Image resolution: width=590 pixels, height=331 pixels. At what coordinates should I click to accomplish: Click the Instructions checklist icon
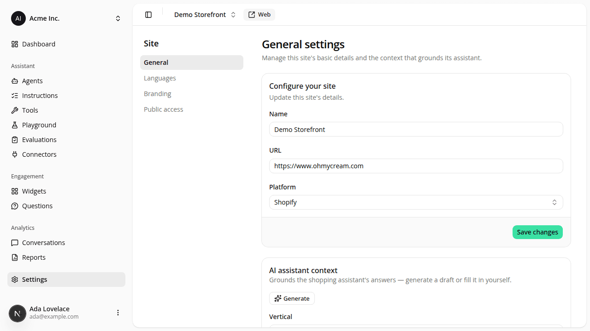(x=15, y=96)
